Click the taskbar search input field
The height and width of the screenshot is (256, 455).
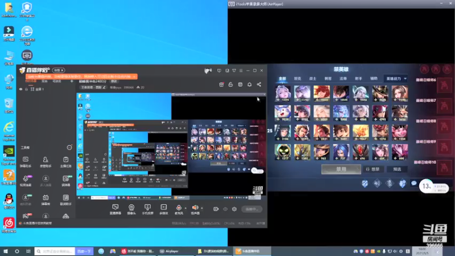tap(55, 251)
